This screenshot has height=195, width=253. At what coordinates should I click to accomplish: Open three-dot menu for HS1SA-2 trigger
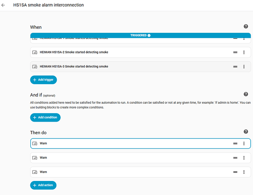pyautogui.click(x=244, y=52)
